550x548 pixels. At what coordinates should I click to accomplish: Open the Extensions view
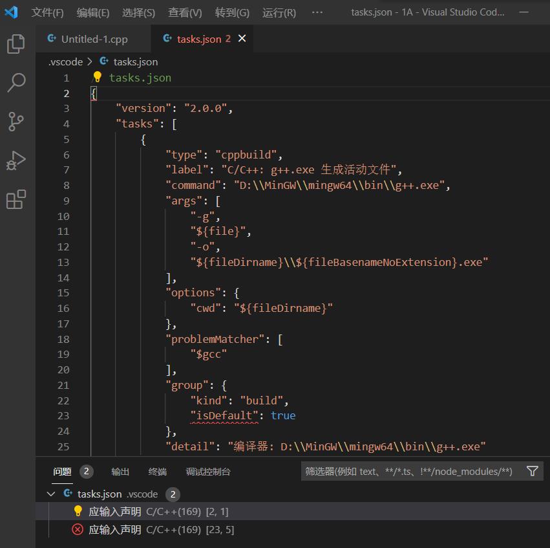click(x=16, y=199)
